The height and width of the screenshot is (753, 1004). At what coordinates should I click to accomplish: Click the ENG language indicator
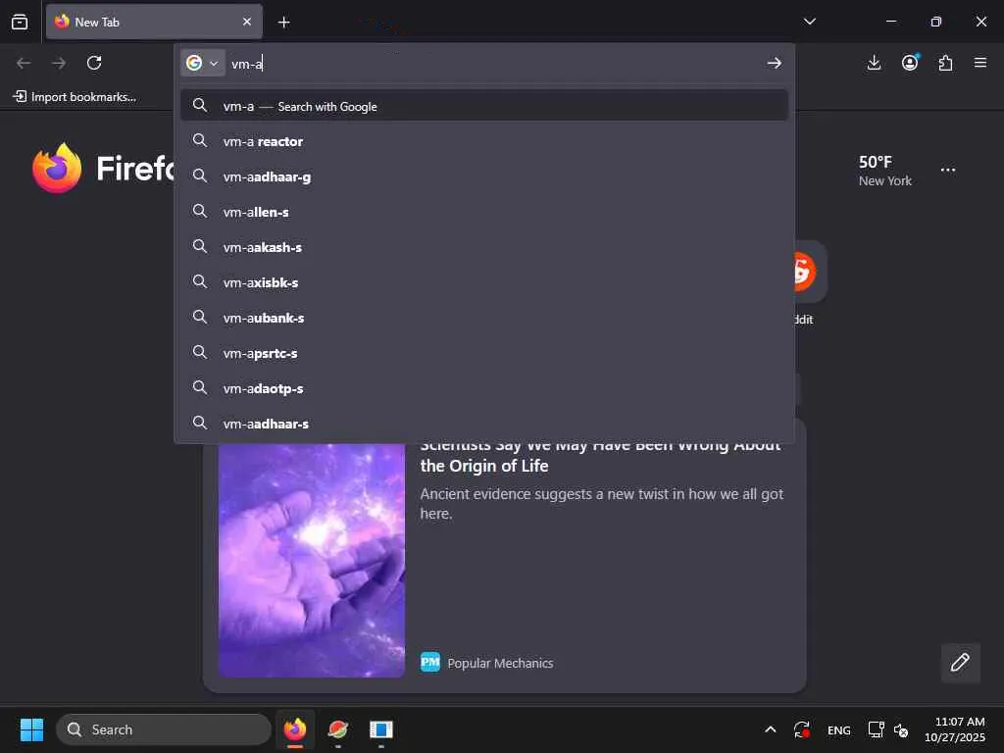pos(839,729)
